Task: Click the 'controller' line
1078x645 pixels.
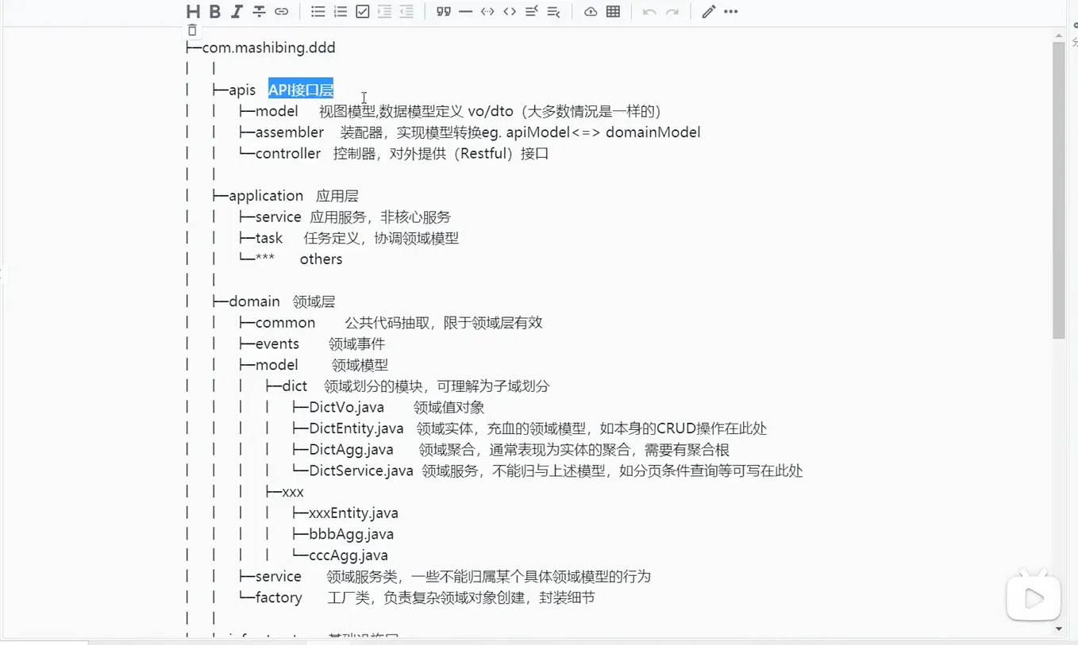Action: point(288,153)
